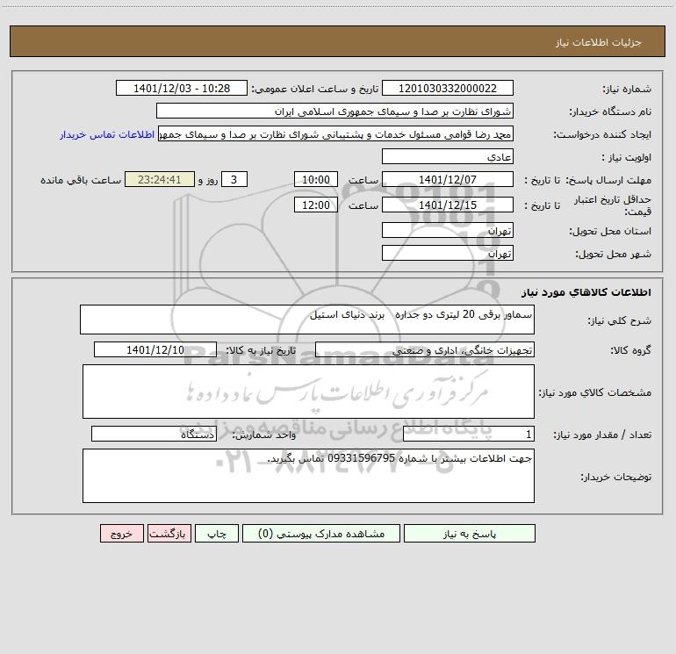
Task: Click the پاسخ به نیاز button
Action: tap(470, 534)
